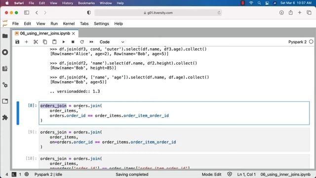Open JupyterLab Settings menu

click(101, 24)
